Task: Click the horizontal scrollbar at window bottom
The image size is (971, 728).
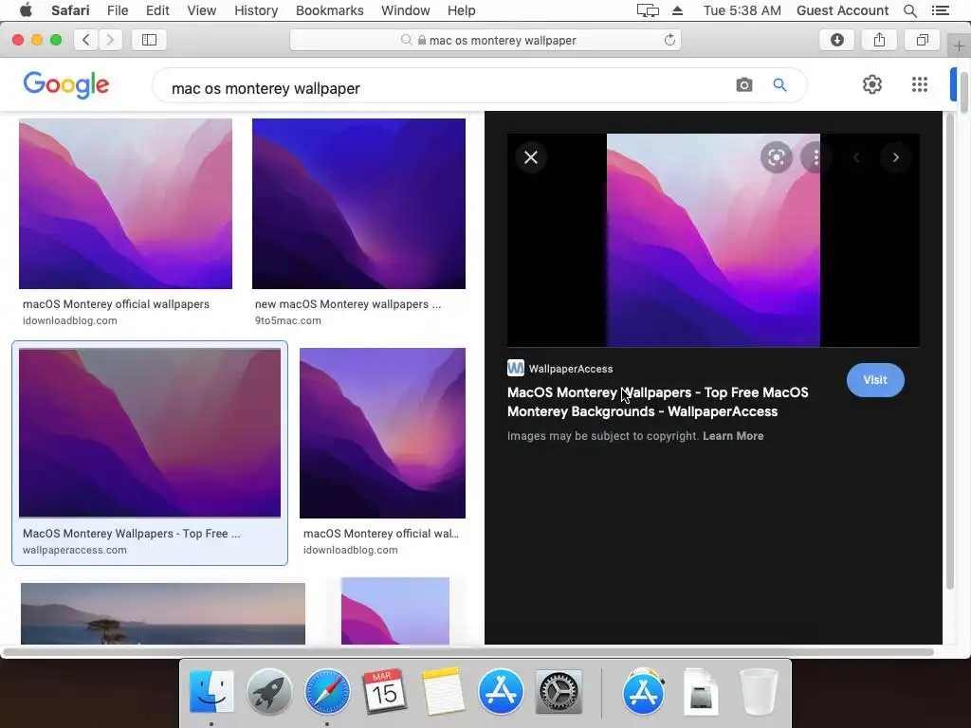Action: tap(467, 652)
